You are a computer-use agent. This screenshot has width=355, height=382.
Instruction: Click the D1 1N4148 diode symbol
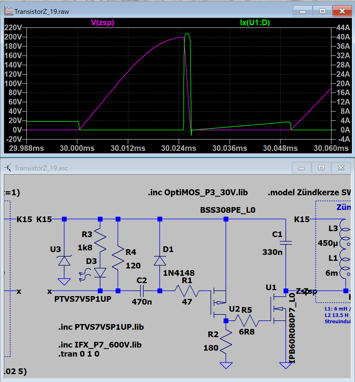(160, 261)
